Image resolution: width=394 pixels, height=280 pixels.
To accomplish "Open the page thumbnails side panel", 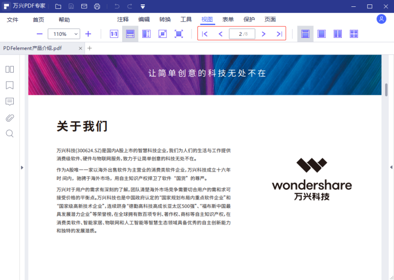I will pos(9,69).
